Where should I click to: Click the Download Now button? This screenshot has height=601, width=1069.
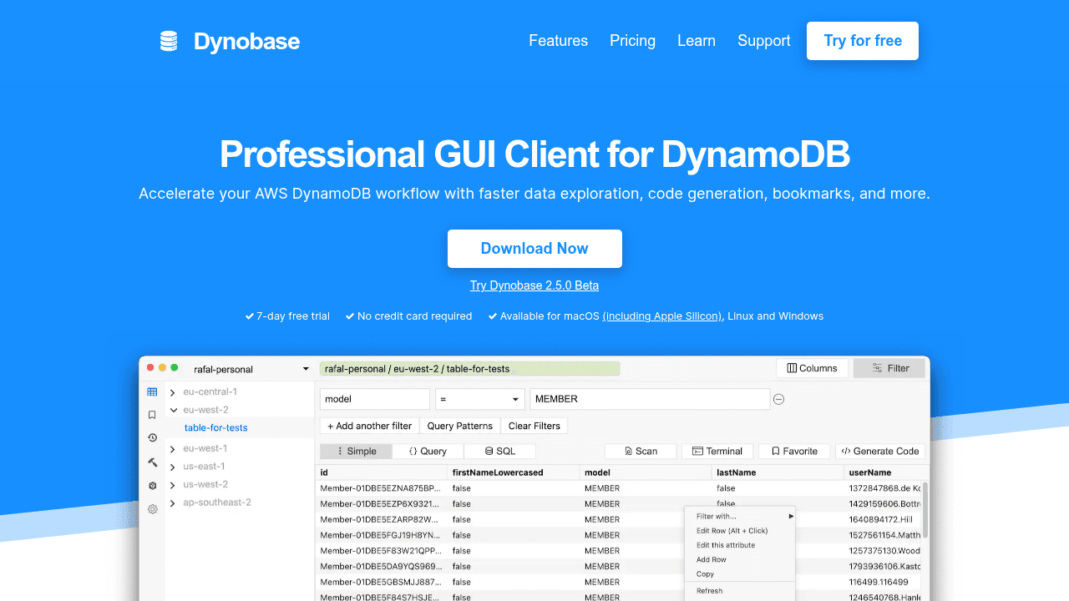pyautogui.click(x=534, y=249)
